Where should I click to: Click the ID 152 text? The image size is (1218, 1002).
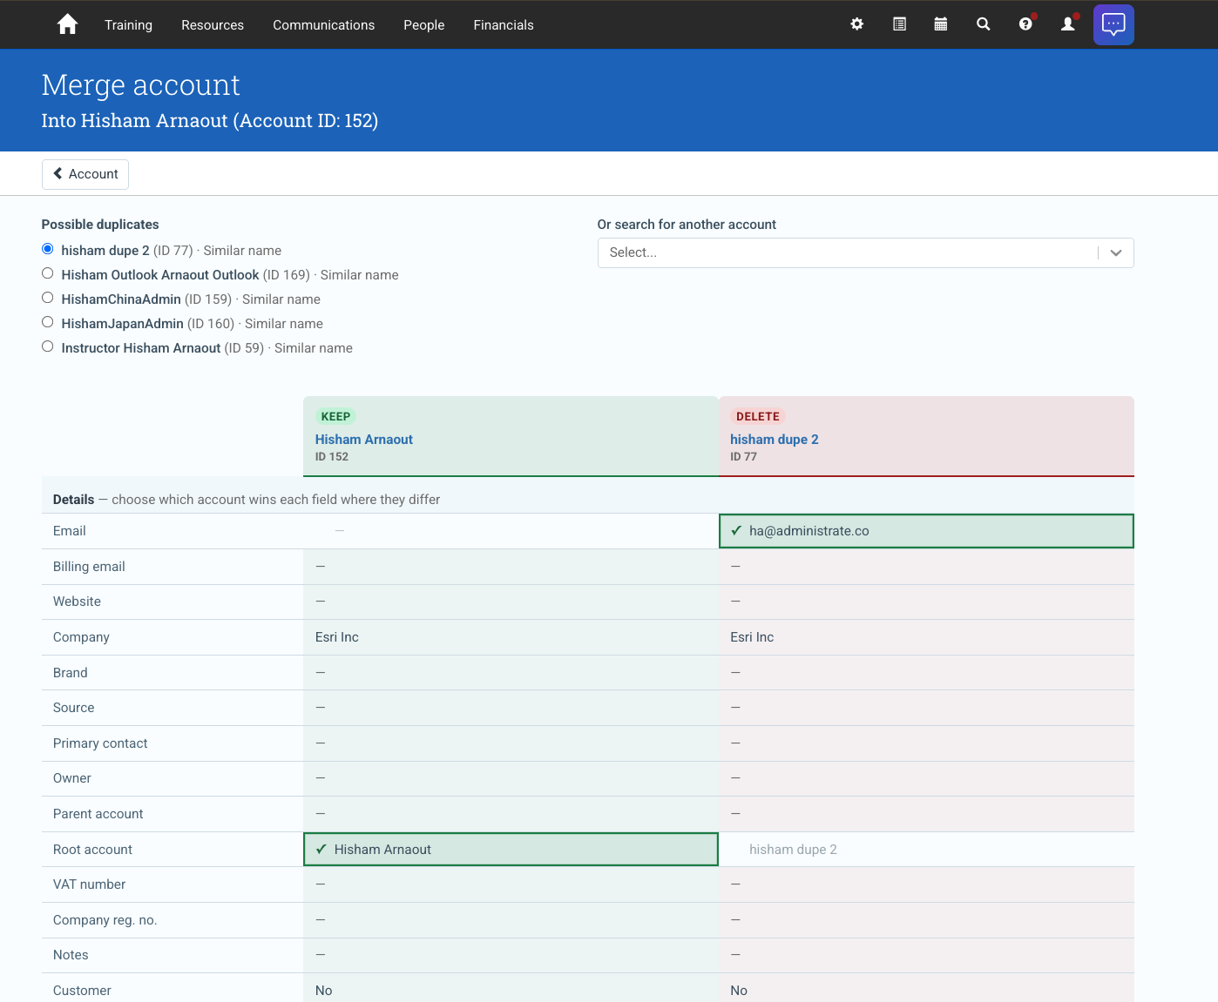[x=332, y=457]
